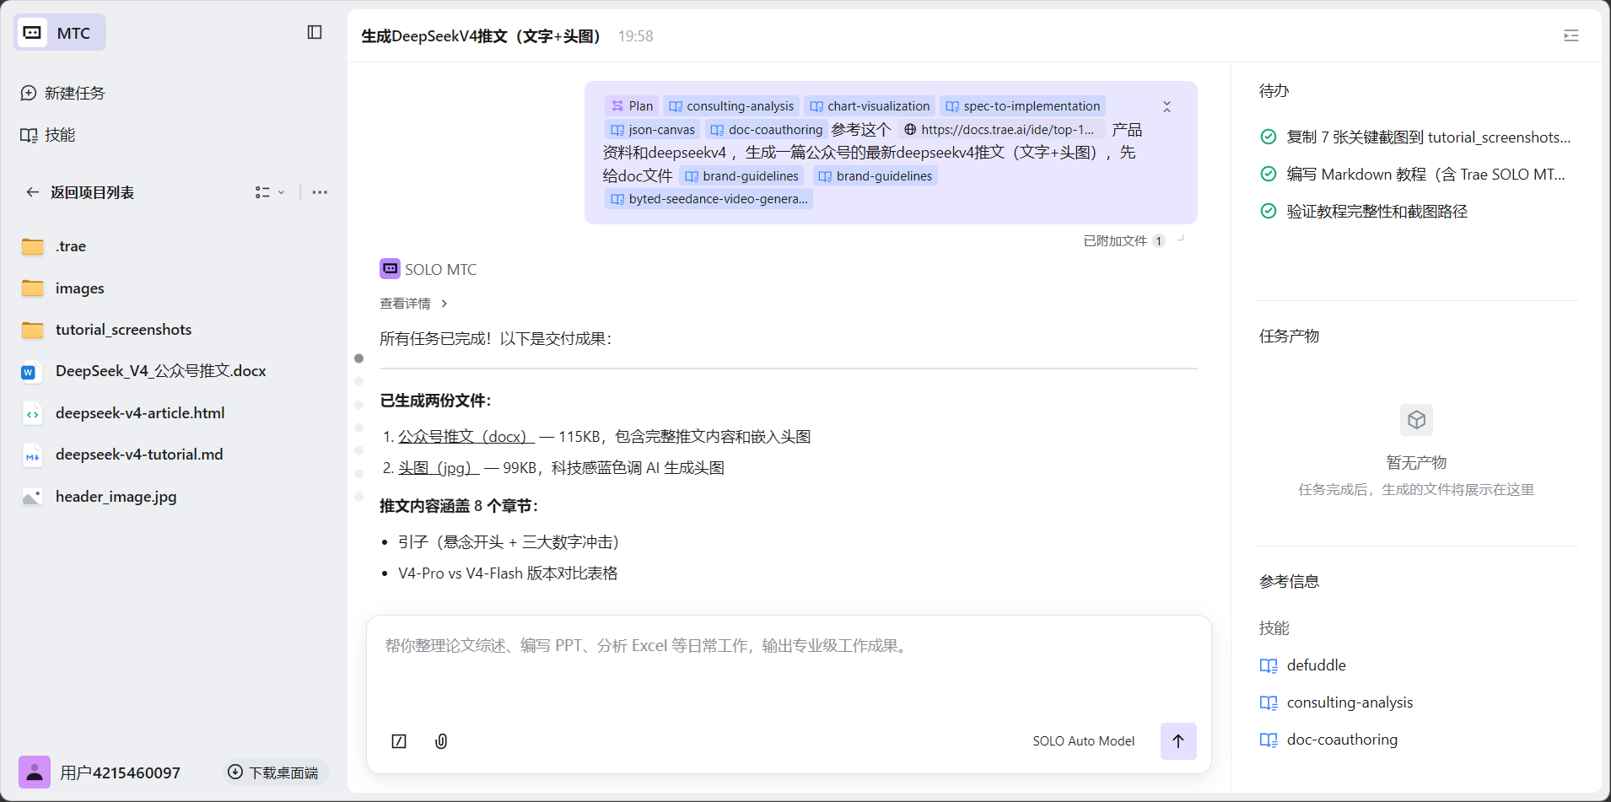Collapse the user prompt message bubble

(x=1166, y=107)
